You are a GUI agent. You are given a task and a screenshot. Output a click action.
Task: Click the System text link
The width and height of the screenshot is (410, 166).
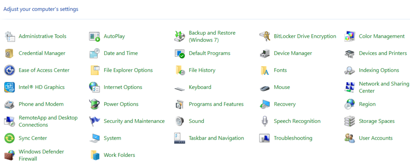[x=113, y=138]
